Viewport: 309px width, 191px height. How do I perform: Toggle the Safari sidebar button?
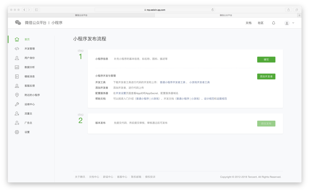36,10
